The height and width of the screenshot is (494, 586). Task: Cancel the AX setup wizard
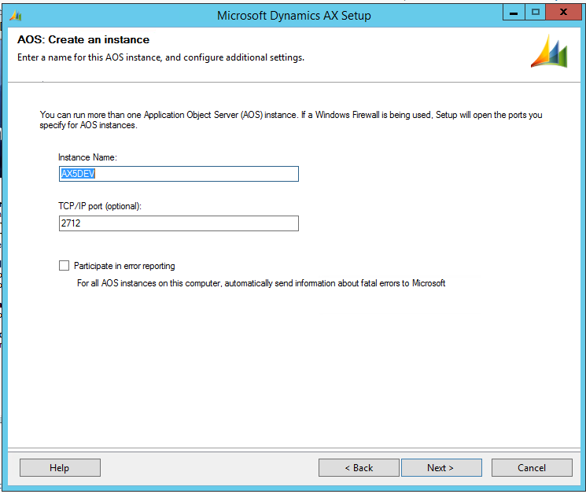(x=532, y=468)
